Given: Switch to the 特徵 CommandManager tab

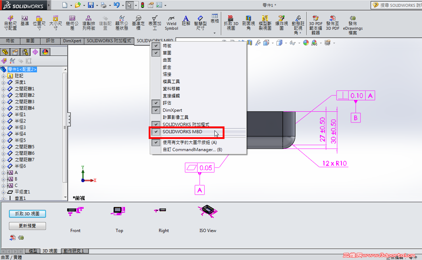Looking at the screenshot, I should pos(10,40).
